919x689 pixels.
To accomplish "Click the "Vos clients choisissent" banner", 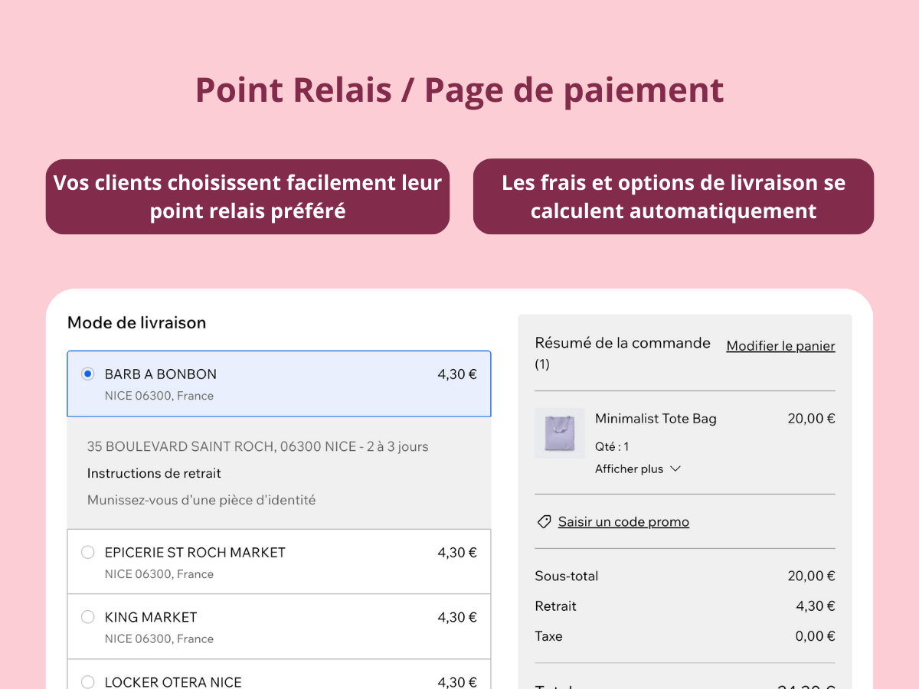I will 247,196.
